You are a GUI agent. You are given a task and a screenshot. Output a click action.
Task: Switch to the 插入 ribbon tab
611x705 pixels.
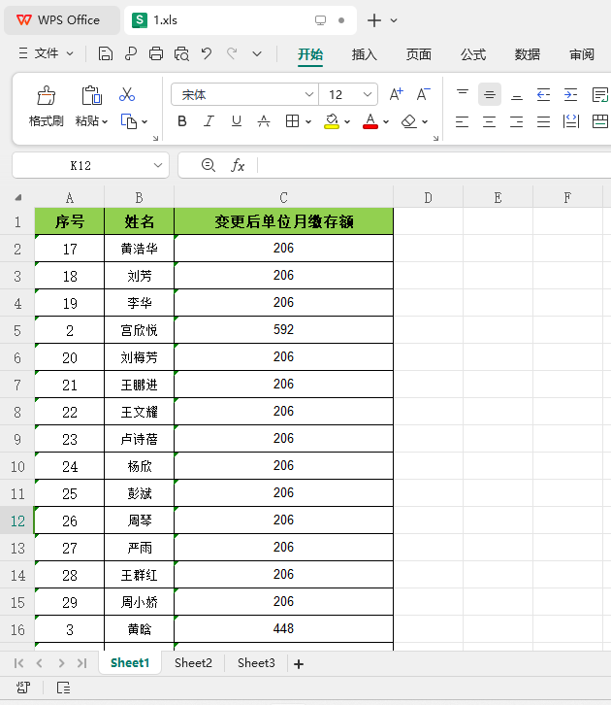(364, 54)
